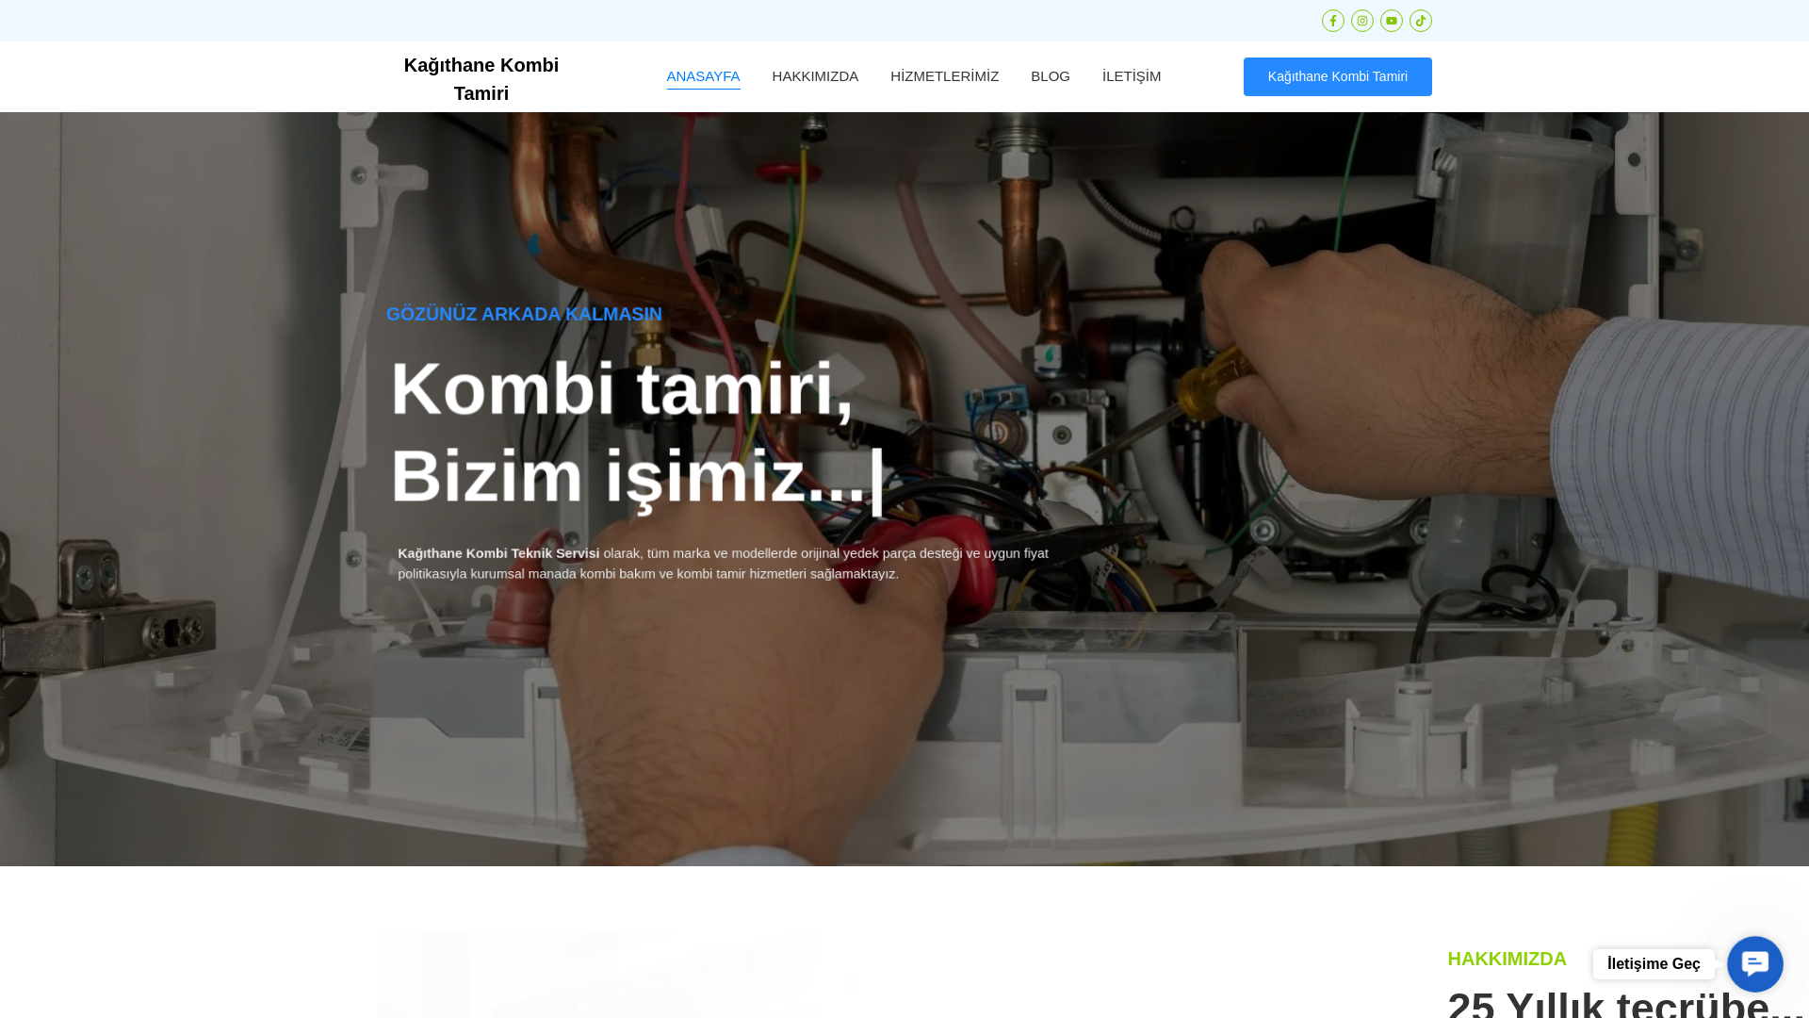Click the 25 Yıllık tecrübe heading
The width and height of the screenshot is (1809, 1018).
1625,1002
